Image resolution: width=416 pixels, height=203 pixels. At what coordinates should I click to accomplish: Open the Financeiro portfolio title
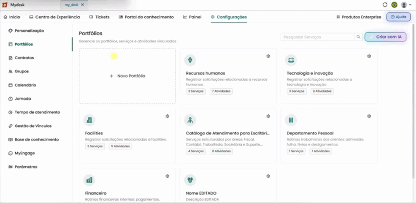[96, 193]
